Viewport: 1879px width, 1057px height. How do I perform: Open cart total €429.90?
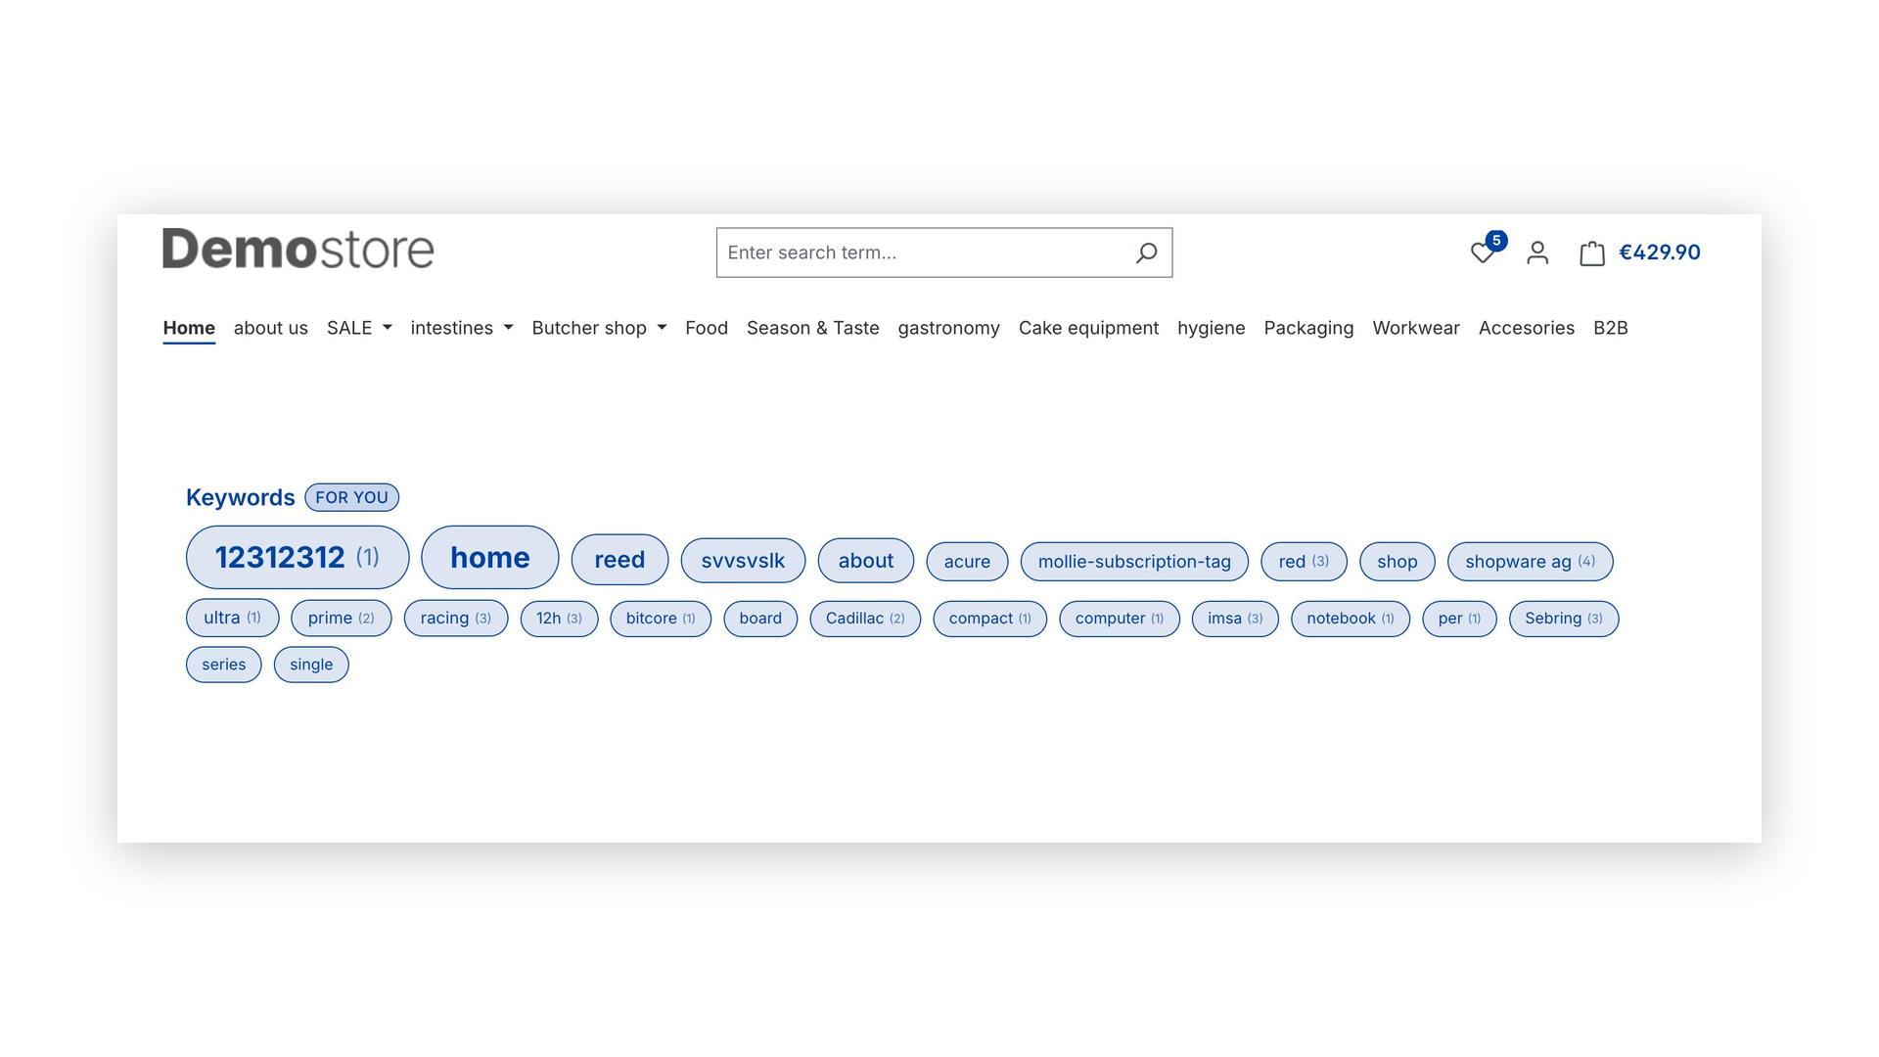pyautogui.click(x=1660, y=253)
